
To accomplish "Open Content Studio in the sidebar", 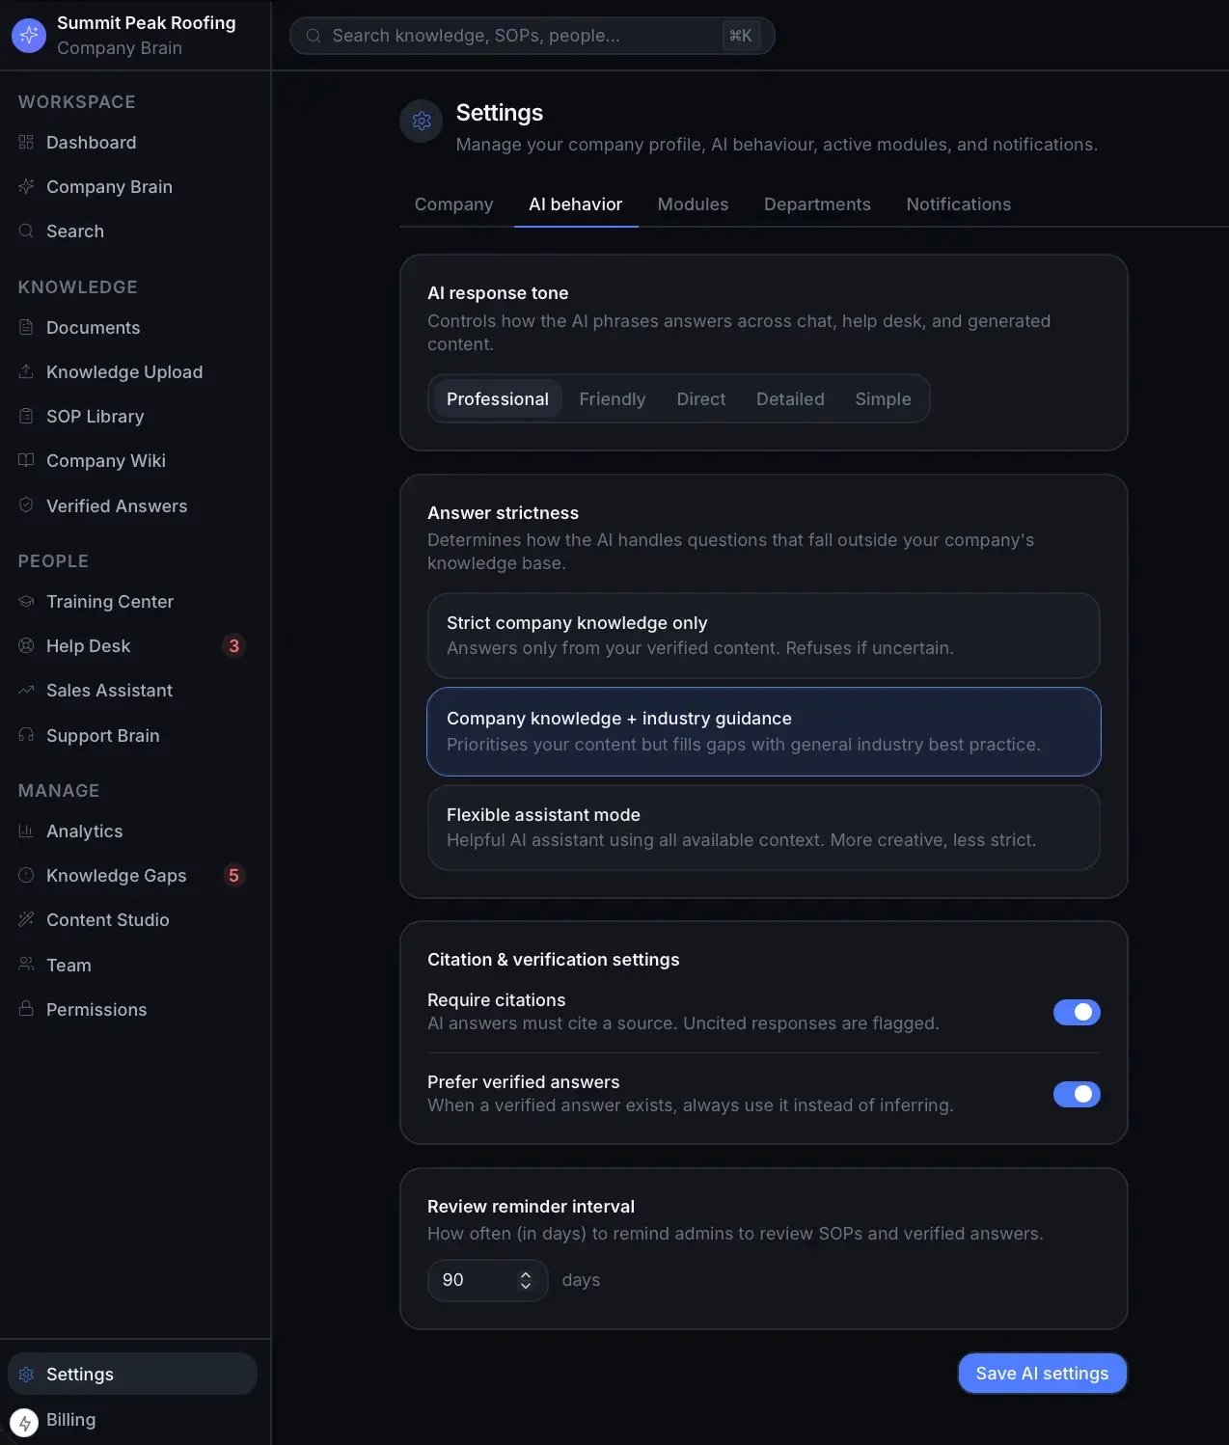I will coord(132,920).
